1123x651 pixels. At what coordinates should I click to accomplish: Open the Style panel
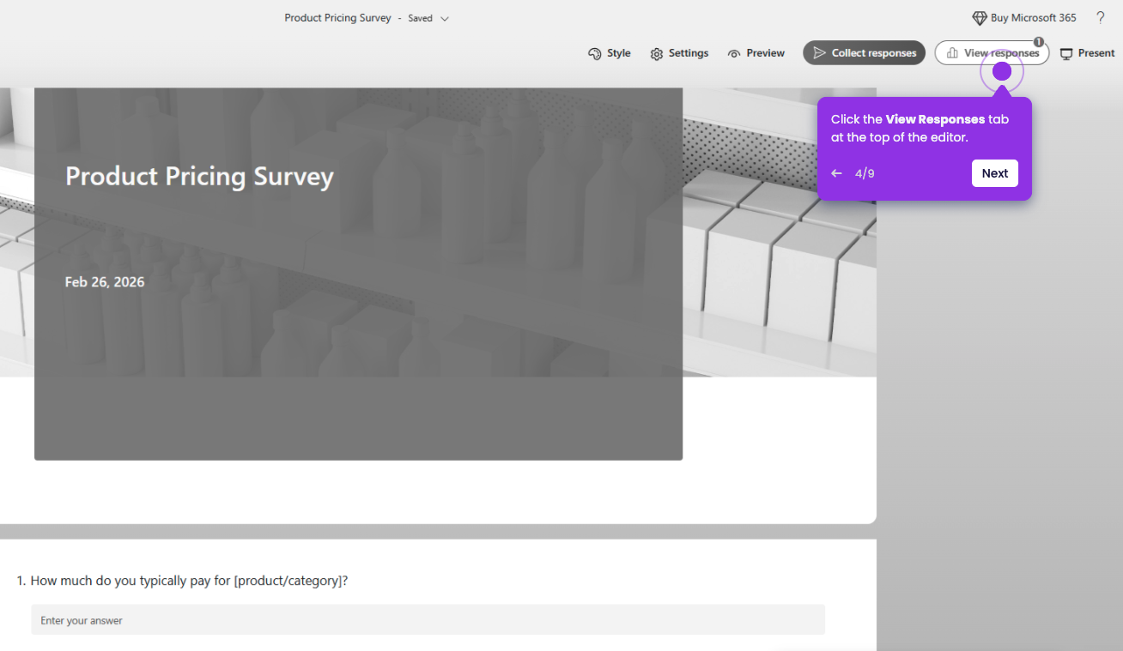pos(610,53)
